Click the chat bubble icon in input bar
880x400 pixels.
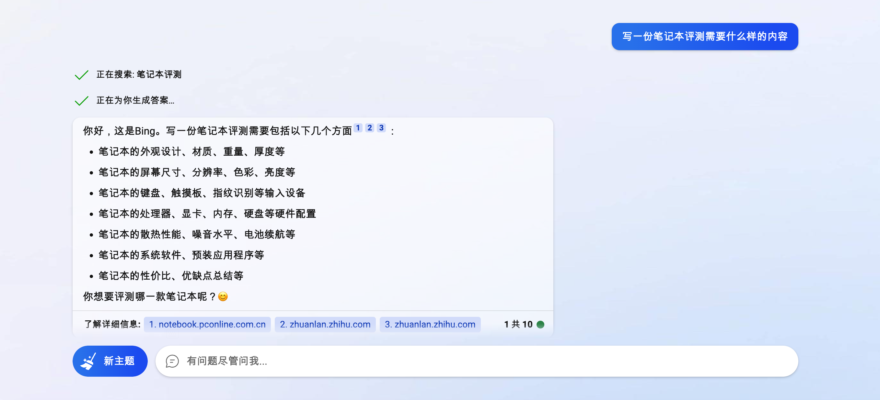(x=172, y=361)
